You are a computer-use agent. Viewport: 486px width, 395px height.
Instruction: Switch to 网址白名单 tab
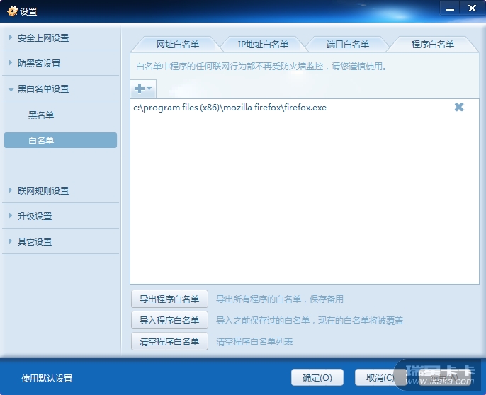(x=177, y=45)
